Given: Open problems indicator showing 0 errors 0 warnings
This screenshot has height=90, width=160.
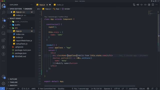Looking at the screenshot, I should point(25,89).
